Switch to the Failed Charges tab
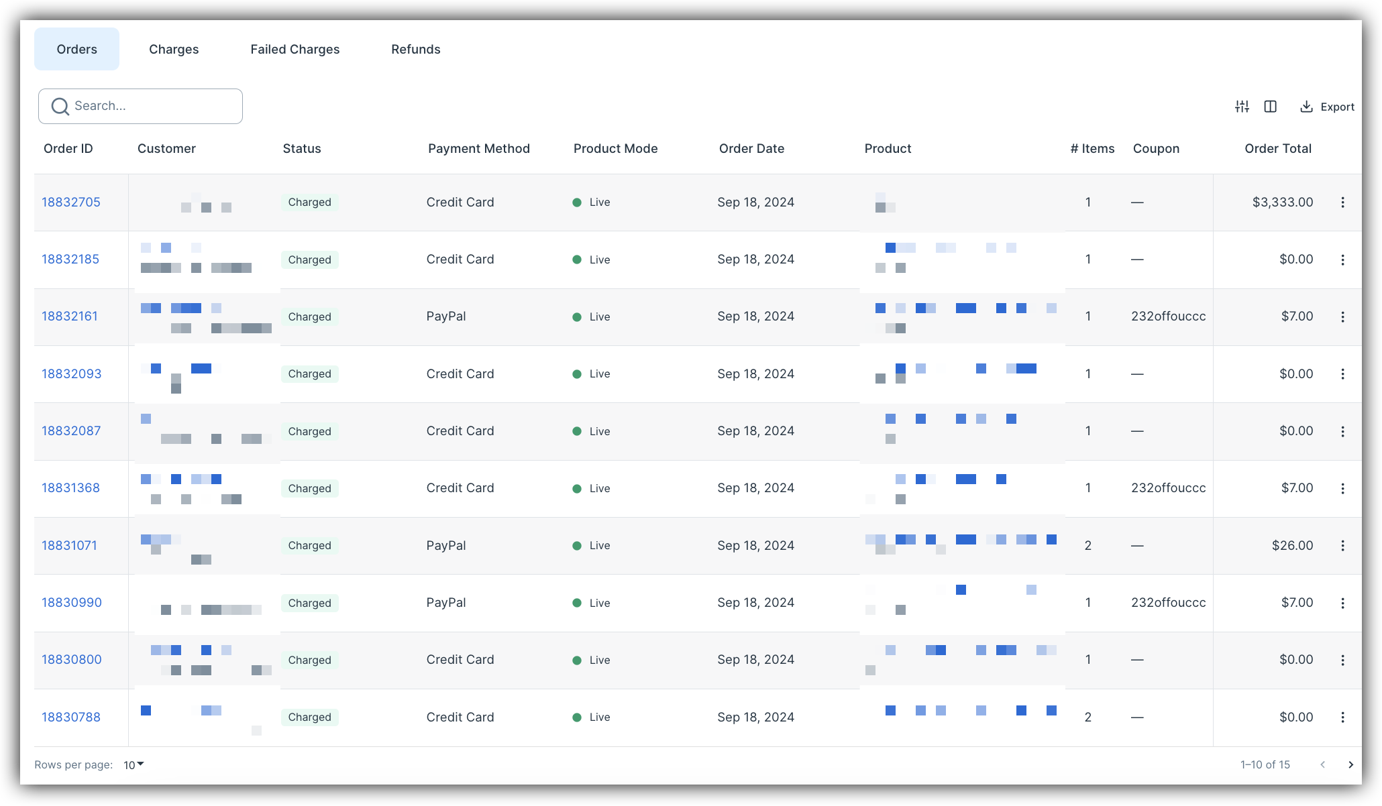Screen dimensions: 1382x806 (295, 50)
